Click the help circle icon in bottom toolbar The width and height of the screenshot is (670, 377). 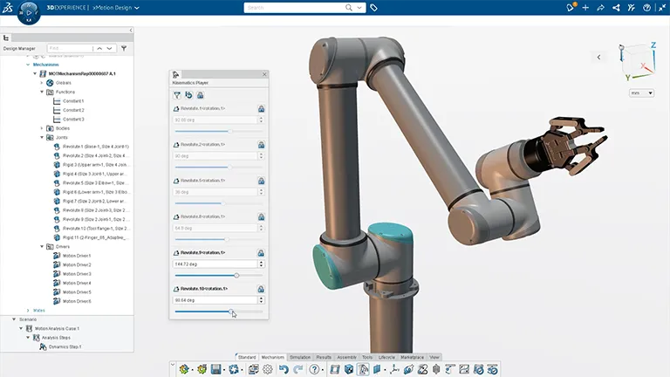tap(314, 369)
